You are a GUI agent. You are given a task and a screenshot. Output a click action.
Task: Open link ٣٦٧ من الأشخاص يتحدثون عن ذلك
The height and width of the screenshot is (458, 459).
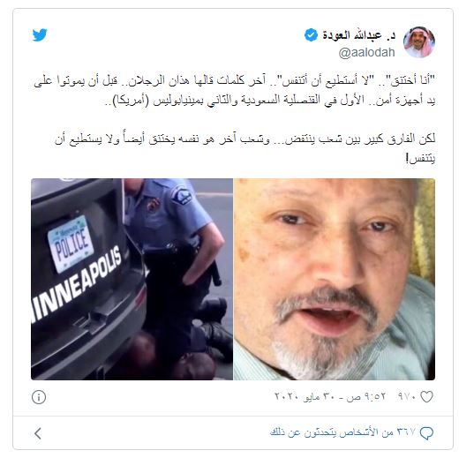342,432
